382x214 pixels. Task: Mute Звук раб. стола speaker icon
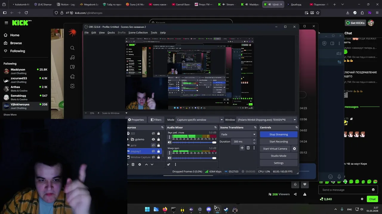[170, 142]
